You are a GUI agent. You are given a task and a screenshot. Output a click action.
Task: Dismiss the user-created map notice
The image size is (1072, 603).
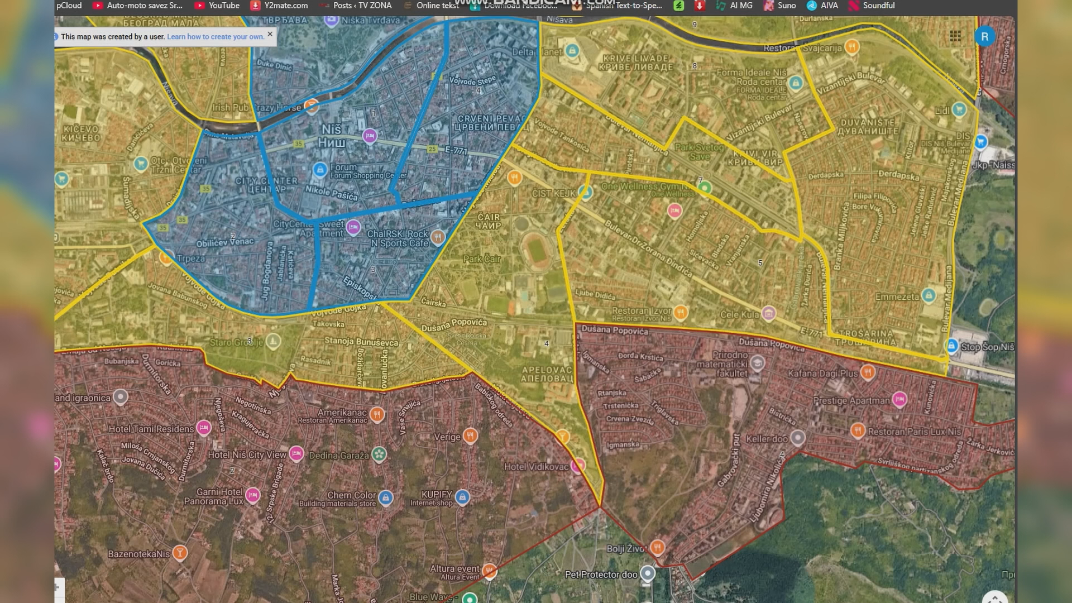270,34
